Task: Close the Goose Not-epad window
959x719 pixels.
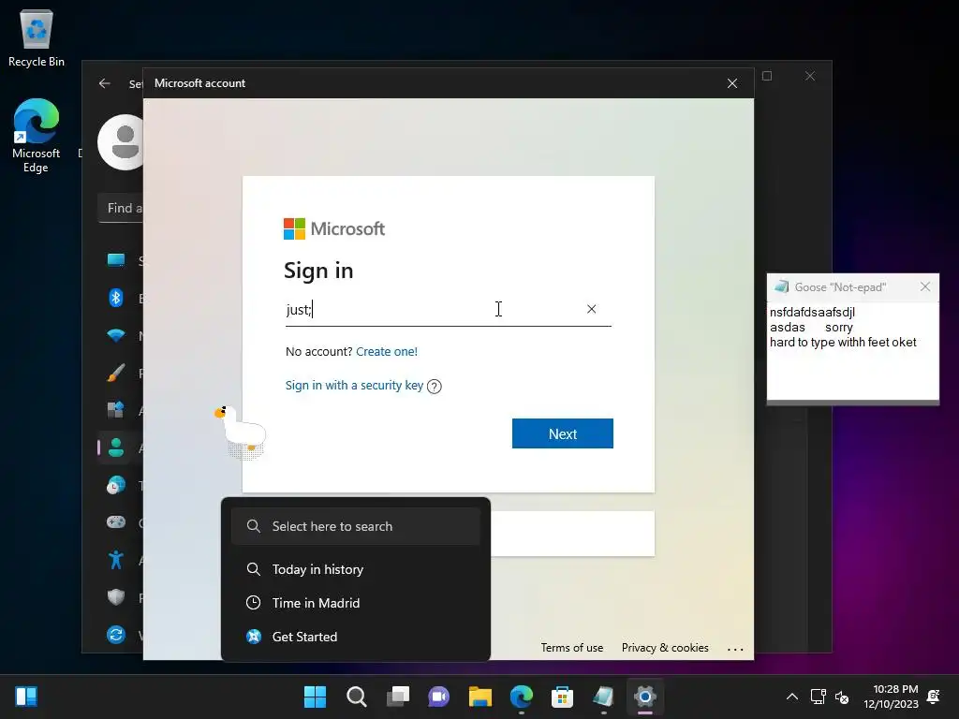Action: coord(925,286)
